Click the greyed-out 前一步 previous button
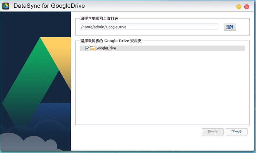The height and width of the screenshot is (153, 256). pos(212,132)
